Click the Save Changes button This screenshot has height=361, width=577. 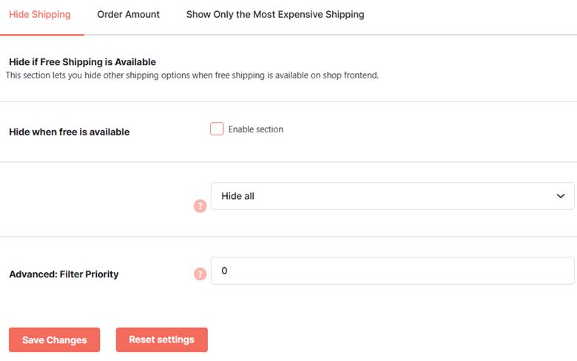click(55, 340)
